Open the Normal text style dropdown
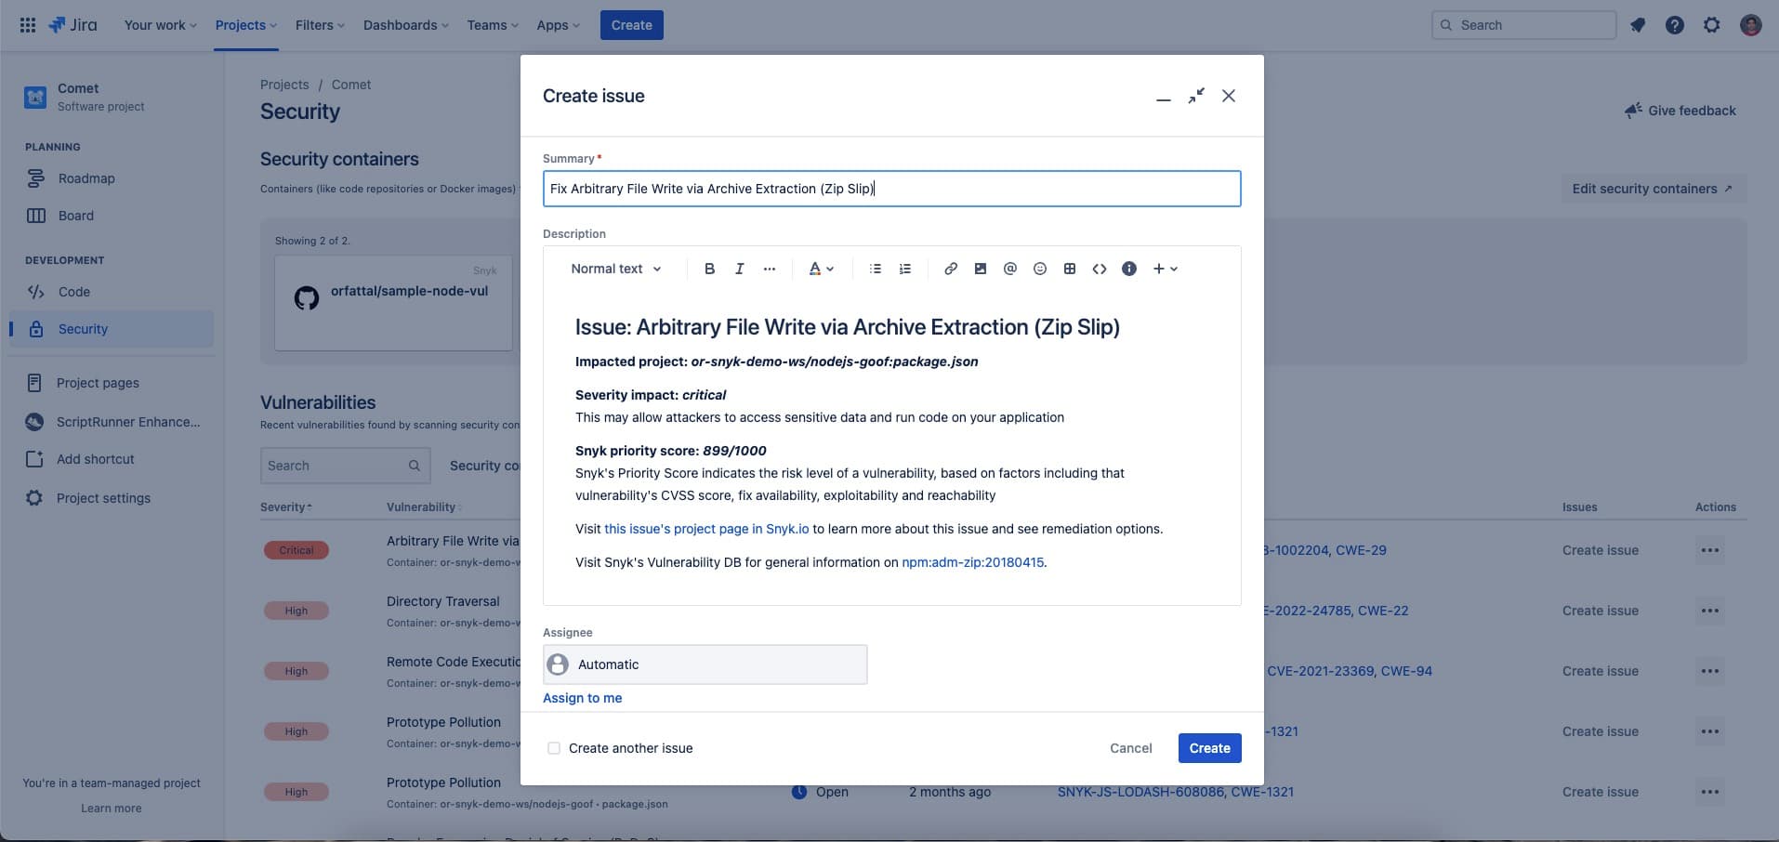Screen dimensions: 1779x842 pyautogui.click(x=616, y=269)
